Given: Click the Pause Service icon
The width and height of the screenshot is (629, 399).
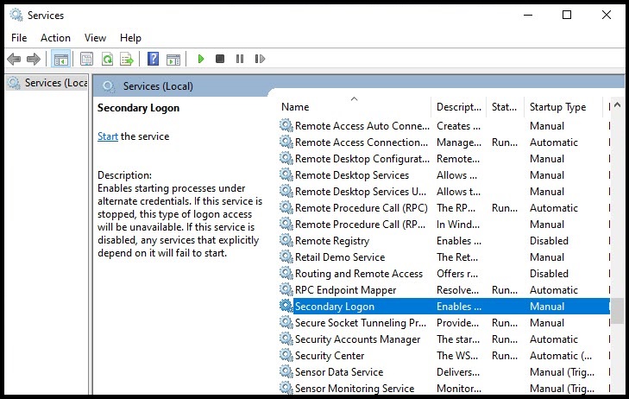Looking at the screenshot, I should click(240, 59).
